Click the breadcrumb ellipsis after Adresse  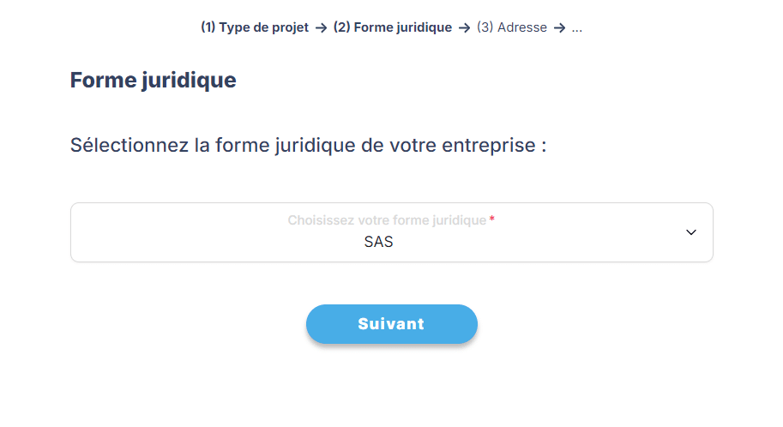577,27
